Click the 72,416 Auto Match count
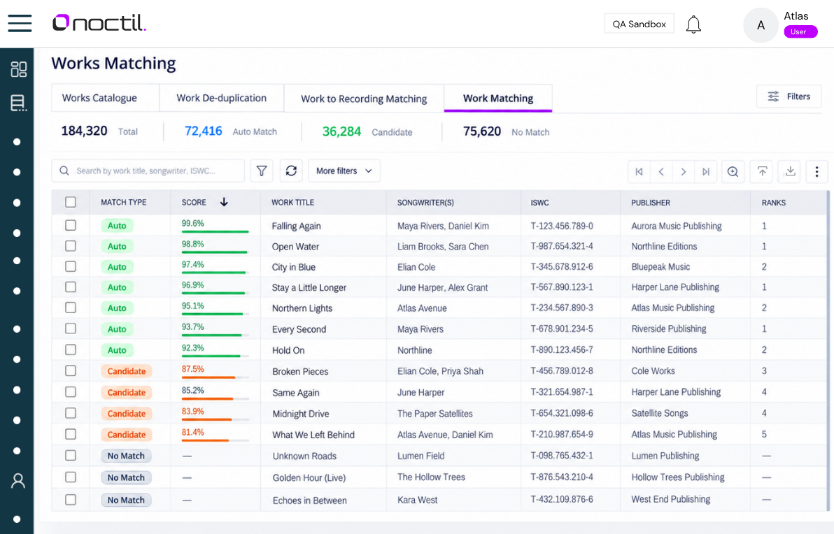 point(203,131)
